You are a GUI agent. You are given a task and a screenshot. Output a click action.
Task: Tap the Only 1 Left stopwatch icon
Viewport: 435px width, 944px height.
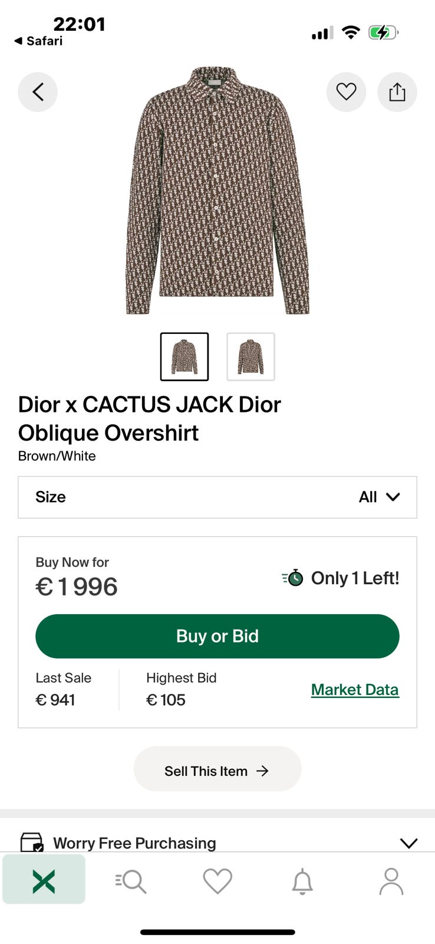click(x=293, y=578)
